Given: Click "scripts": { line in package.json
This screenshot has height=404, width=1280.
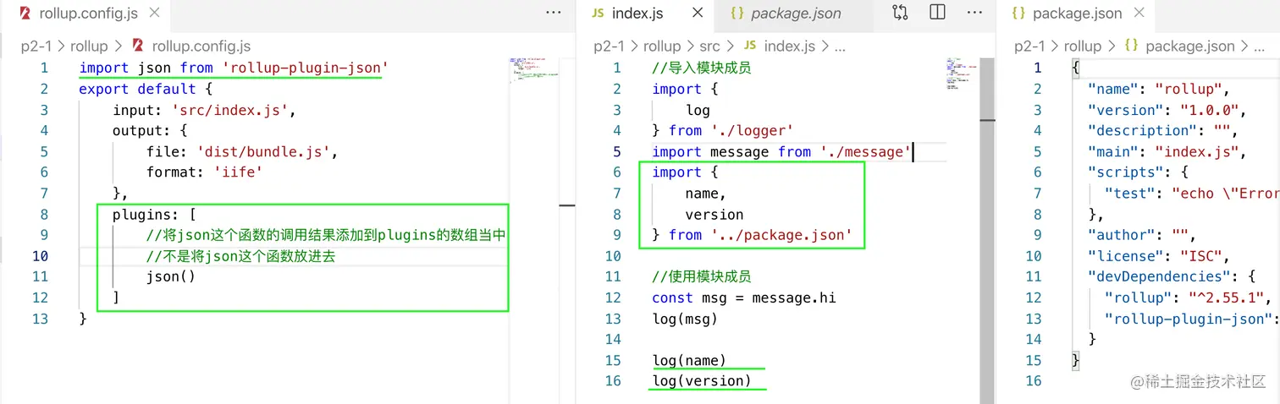Looking at the screenshot, I should (x=1137, y=172).
